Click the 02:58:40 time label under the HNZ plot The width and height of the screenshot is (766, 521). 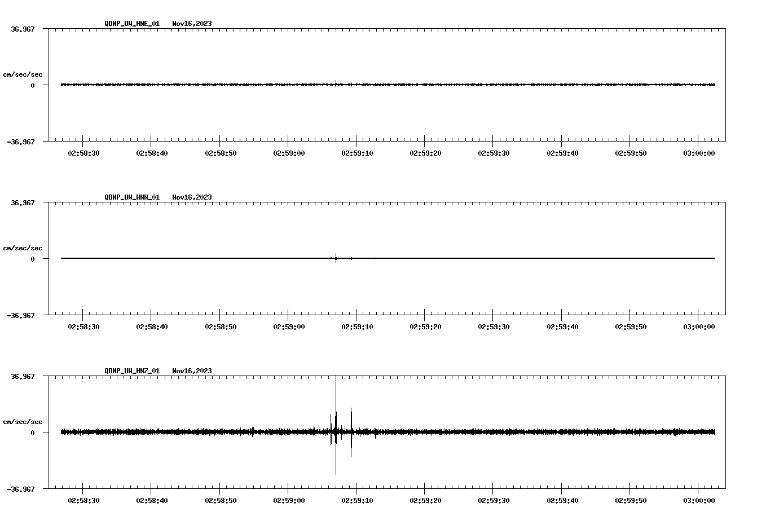coord(152,500)
